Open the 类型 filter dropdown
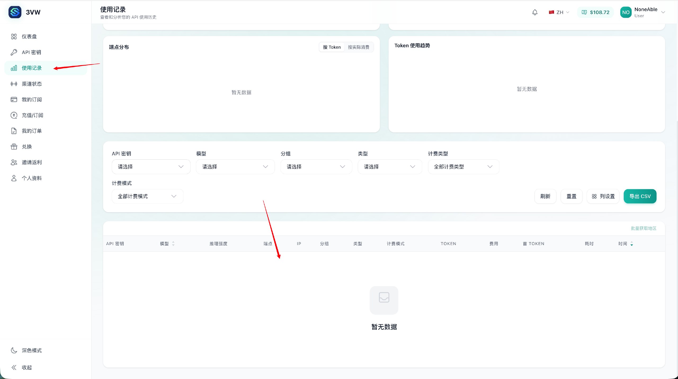The image size is (678, 379). 390,167
